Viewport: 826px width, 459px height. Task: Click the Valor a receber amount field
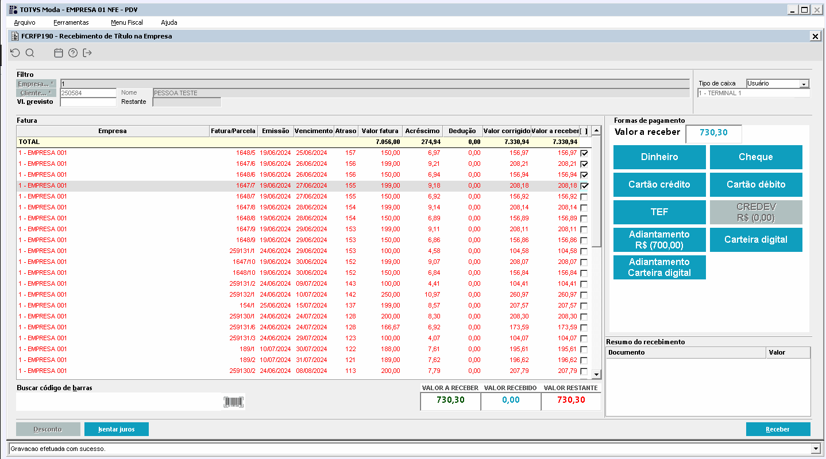pos(713,133)
